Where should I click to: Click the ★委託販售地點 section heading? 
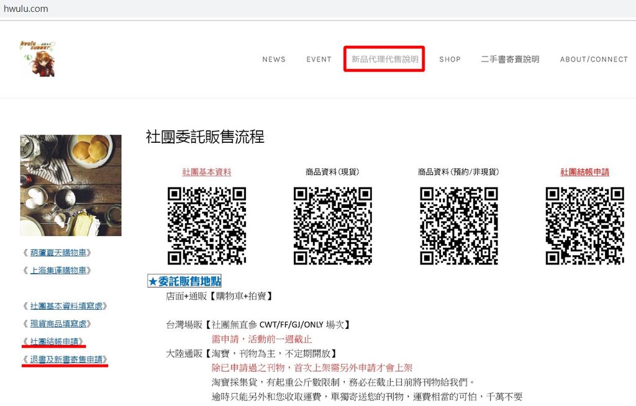(x=184, y=281)
